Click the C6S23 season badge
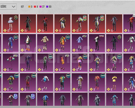Screen dimensions: 135x108 pyautogui.click(x=85, y=57)
